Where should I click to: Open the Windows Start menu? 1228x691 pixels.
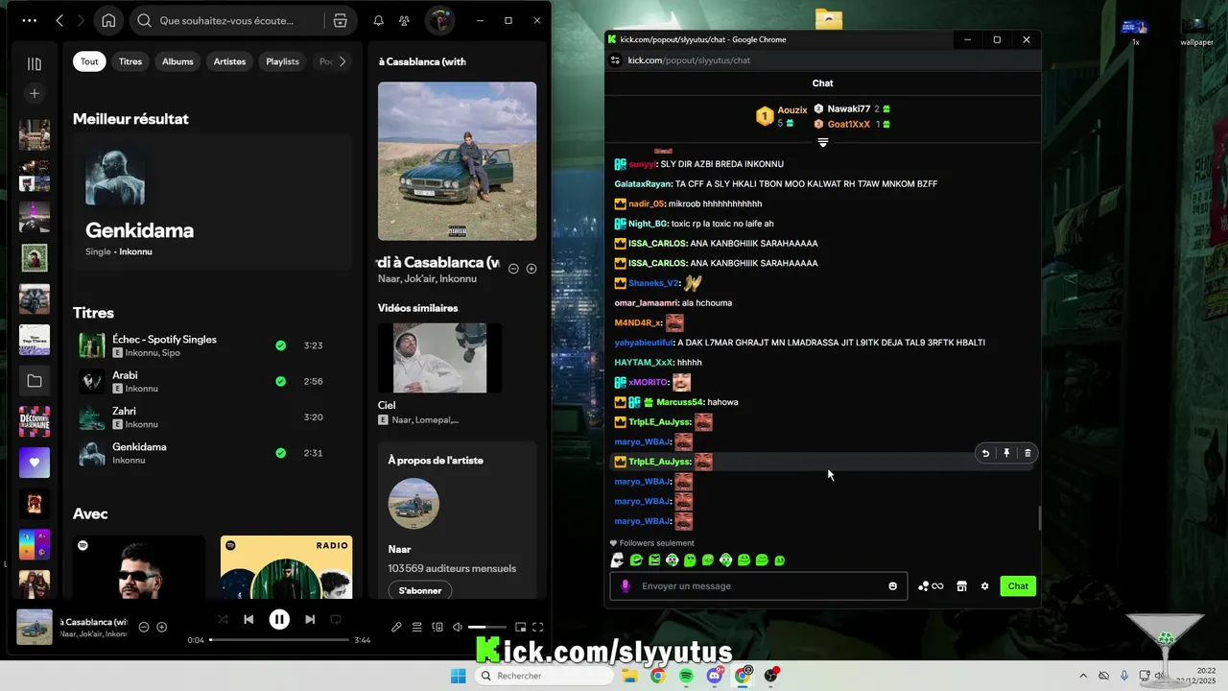click(x=459, y=676)
